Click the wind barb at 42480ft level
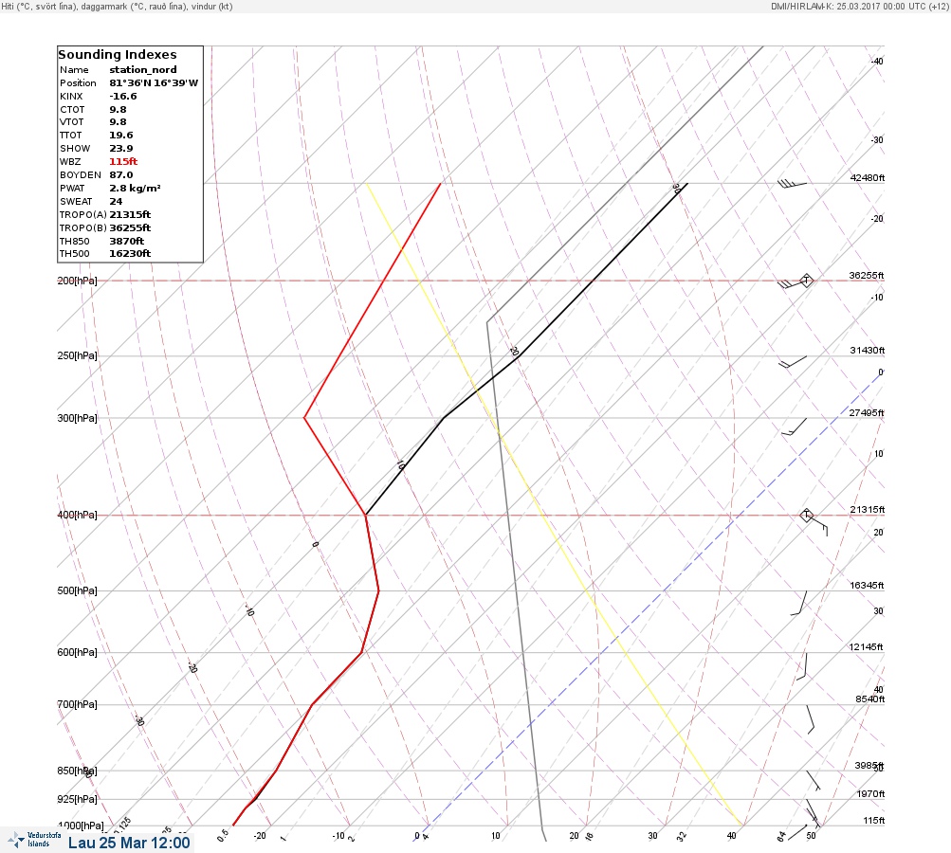Screen dimensions: 951x853 (x=792, y=183)
